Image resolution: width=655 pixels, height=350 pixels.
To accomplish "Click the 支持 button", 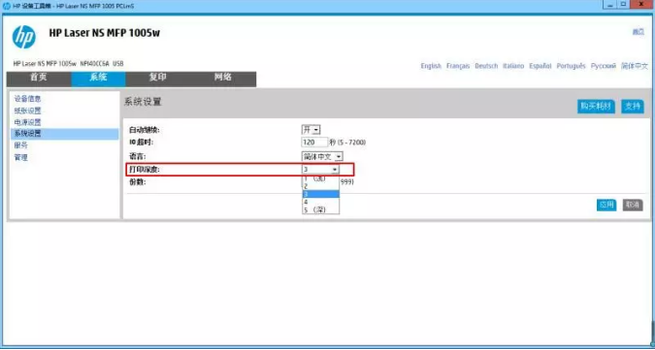I will 632,107.
